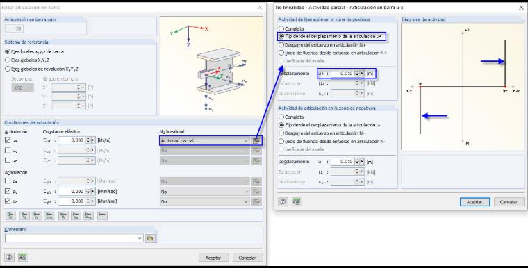Click the spinner on u- displacement field
Screen dimensions: 528x268
357,162
